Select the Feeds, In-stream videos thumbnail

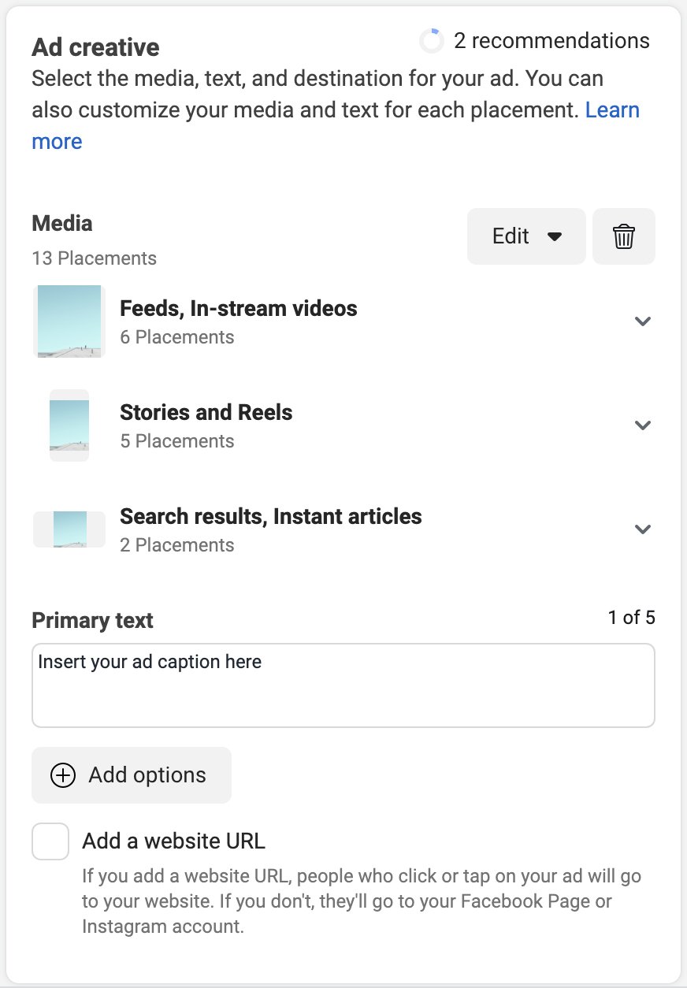69,321
